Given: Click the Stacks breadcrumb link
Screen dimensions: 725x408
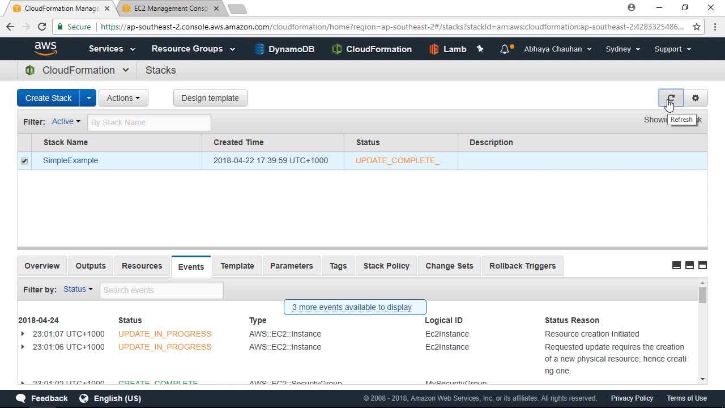Looking at the screenshot, I should point(160,70).
